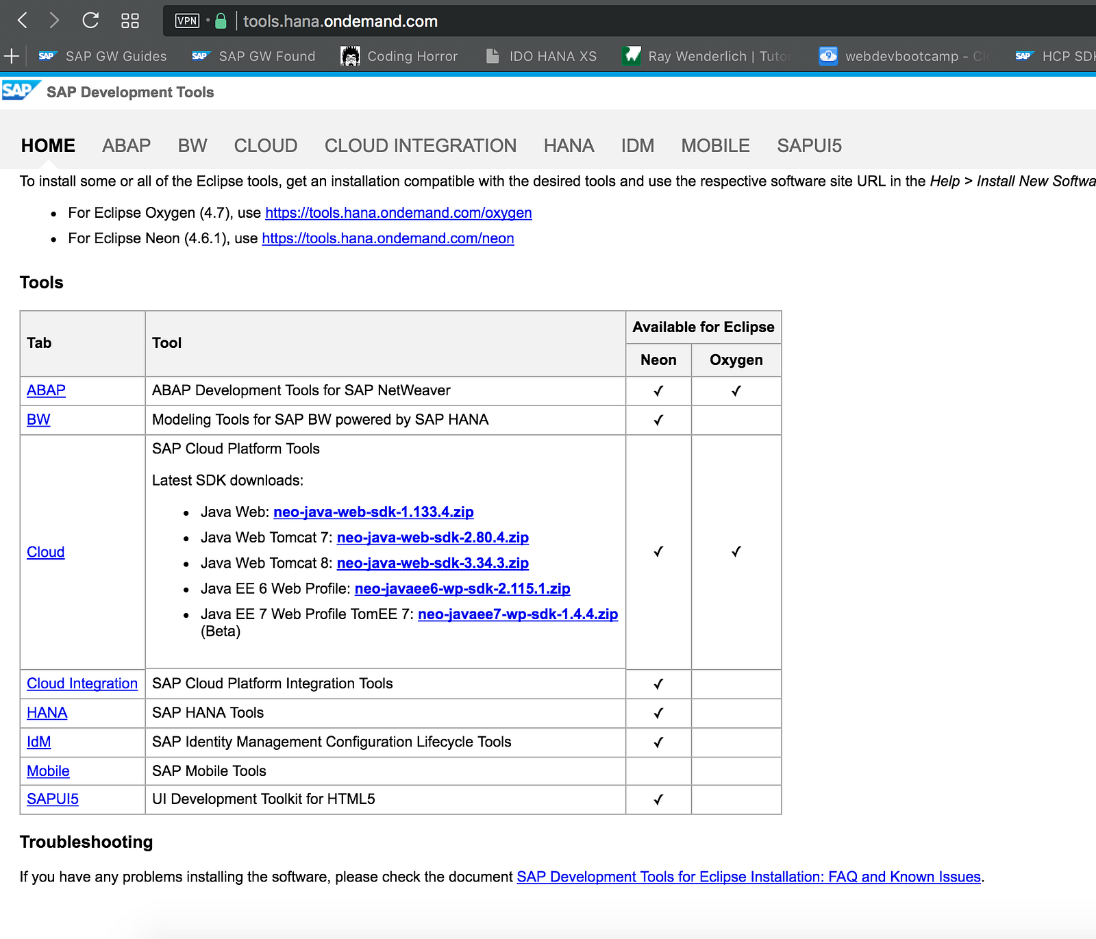The image size is (1096, 939).
Task: Open the HCP SDK bookmark
Action: pos(1055,56)
